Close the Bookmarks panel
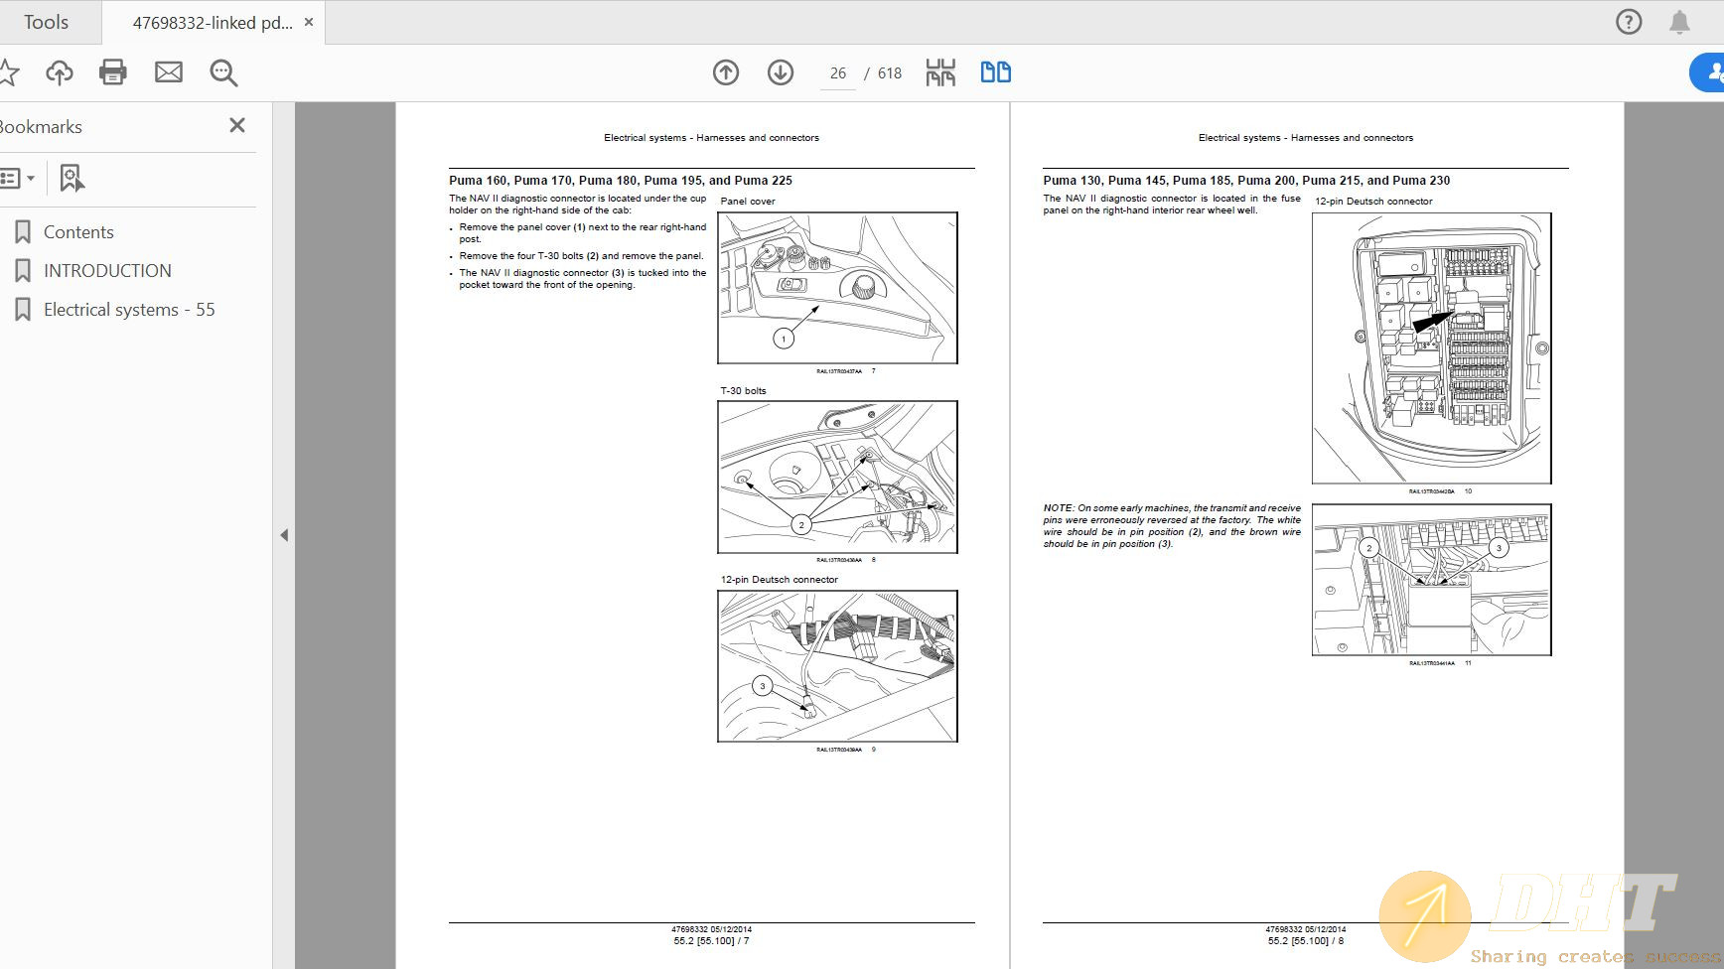 coord(236,125)
